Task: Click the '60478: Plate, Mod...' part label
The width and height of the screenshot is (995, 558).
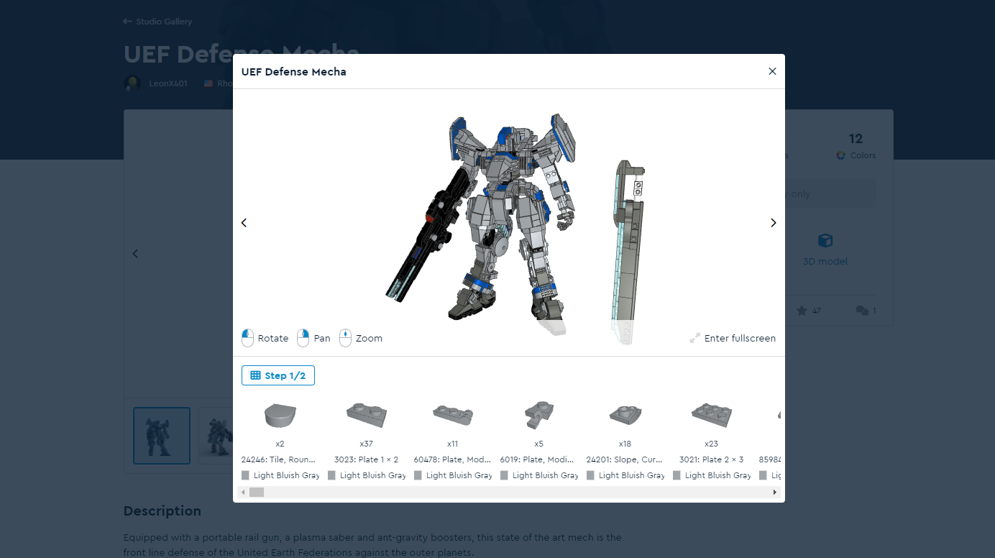Action: coord(453,459)
